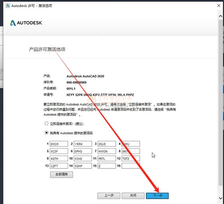224x204 pixels.
Task: Click the empty activation code field 16
Action: (131, 166)
